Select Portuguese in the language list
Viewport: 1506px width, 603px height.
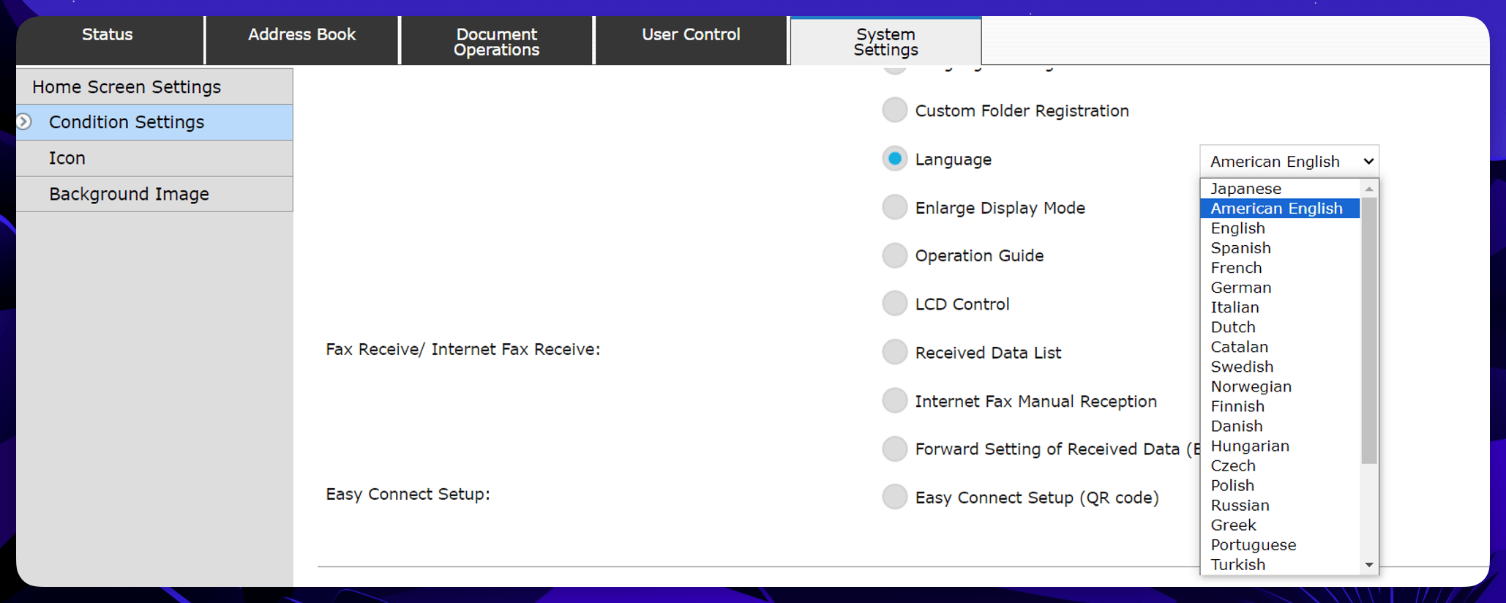[x=1280, y=544]
